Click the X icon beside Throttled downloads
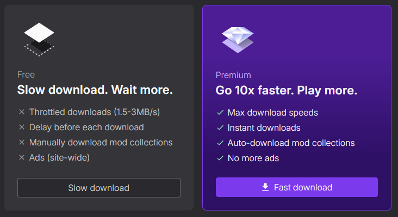 point(22,112)
